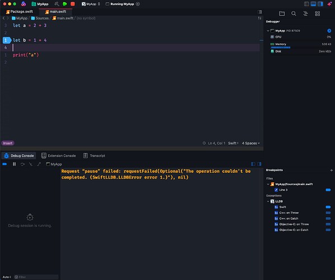Collapse the LLDB exceptions group

coord(268,201)
